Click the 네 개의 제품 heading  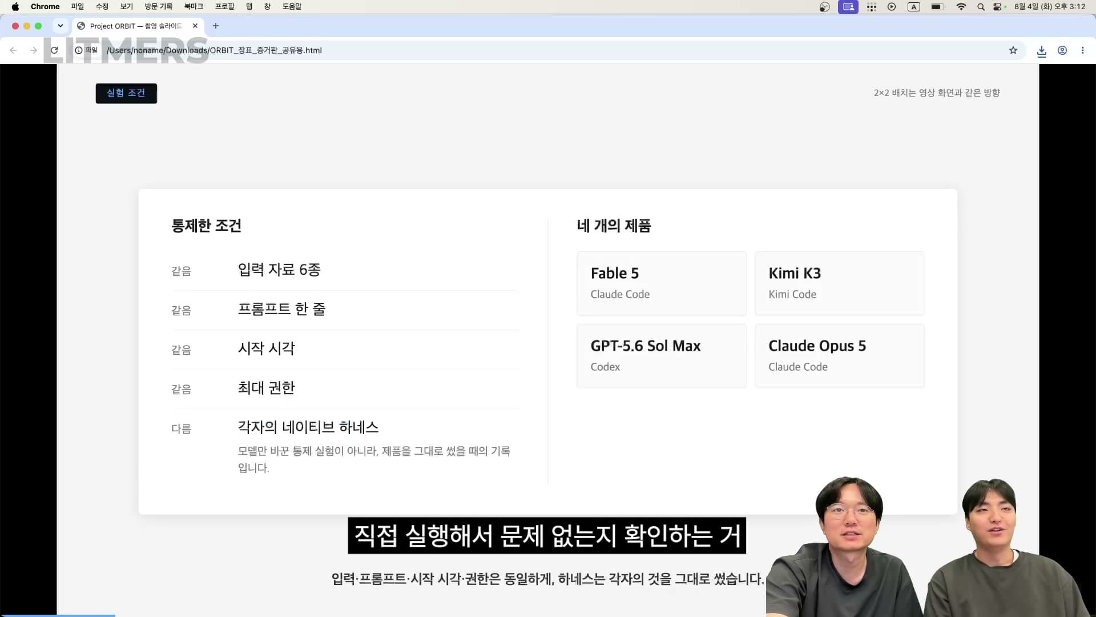(614, 226)
